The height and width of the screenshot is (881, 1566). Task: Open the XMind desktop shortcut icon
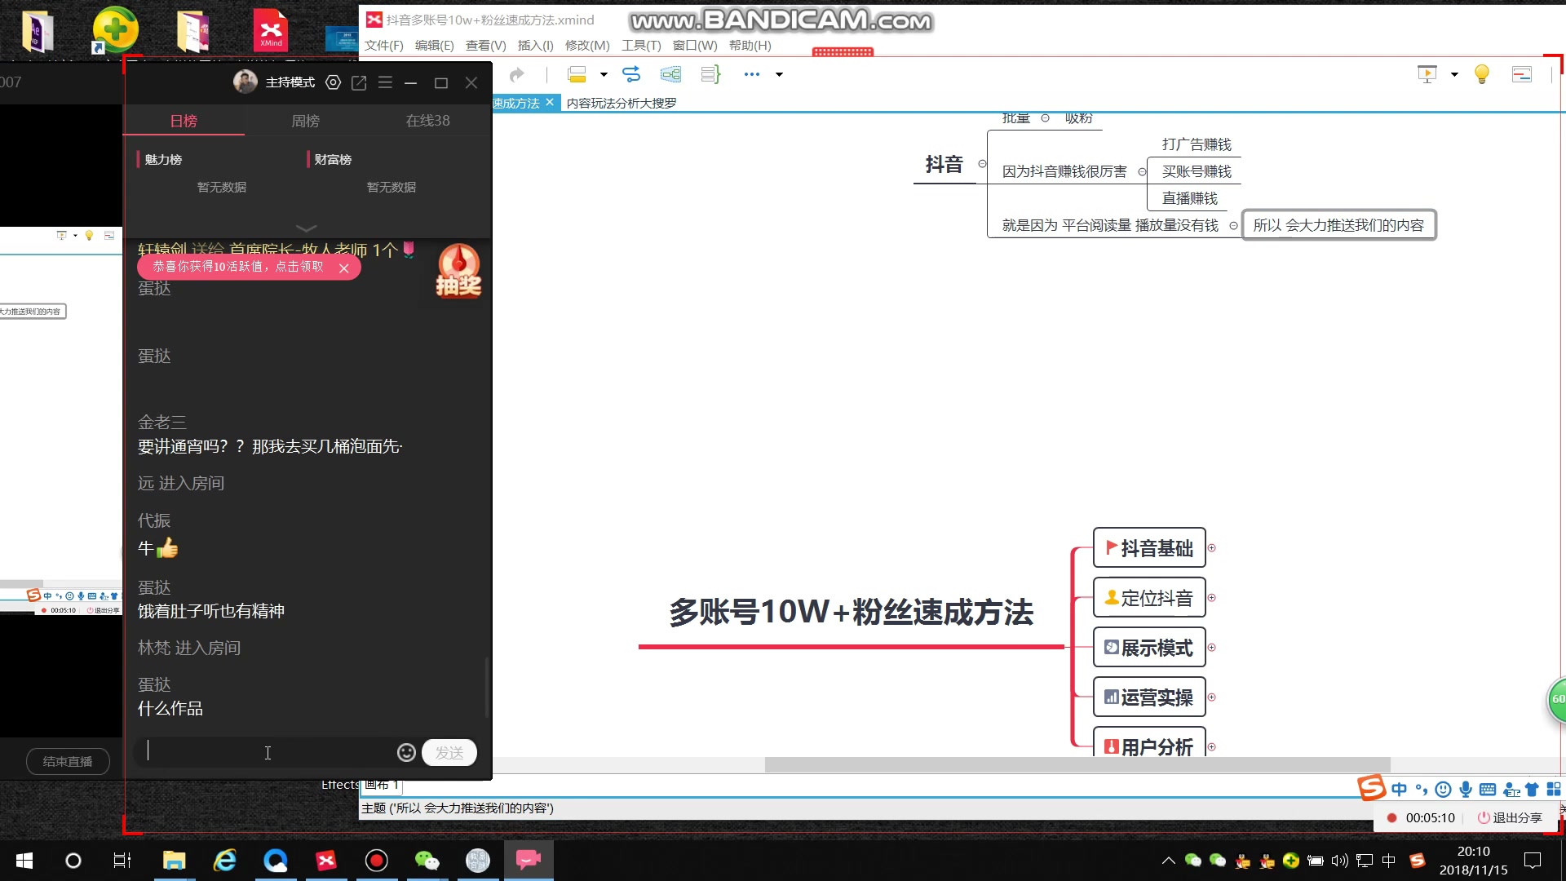click(x=270, y=30)
